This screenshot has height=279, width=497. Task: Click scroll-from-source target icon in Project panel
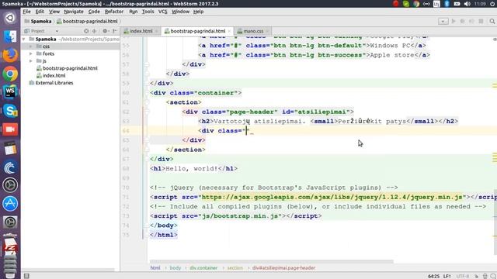click(86, 31)
